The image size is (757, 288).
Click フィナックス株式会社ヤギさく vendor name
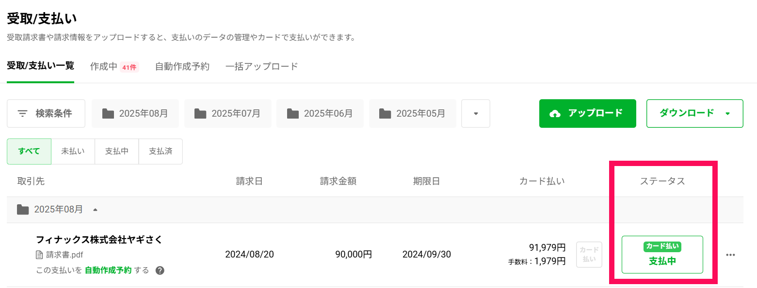99,240
